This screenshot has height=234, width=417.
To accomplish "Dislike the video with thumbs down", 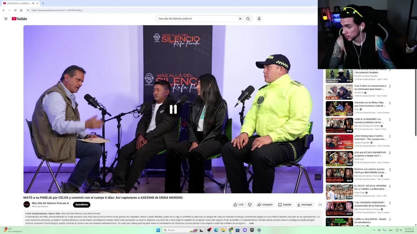I will point(250,205).
